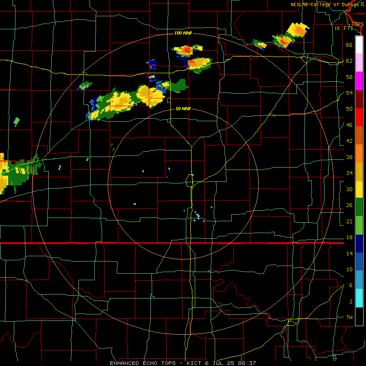Select the '6' legend label
The height and width of the screenshot is (366, 366).
click(351, 285)
